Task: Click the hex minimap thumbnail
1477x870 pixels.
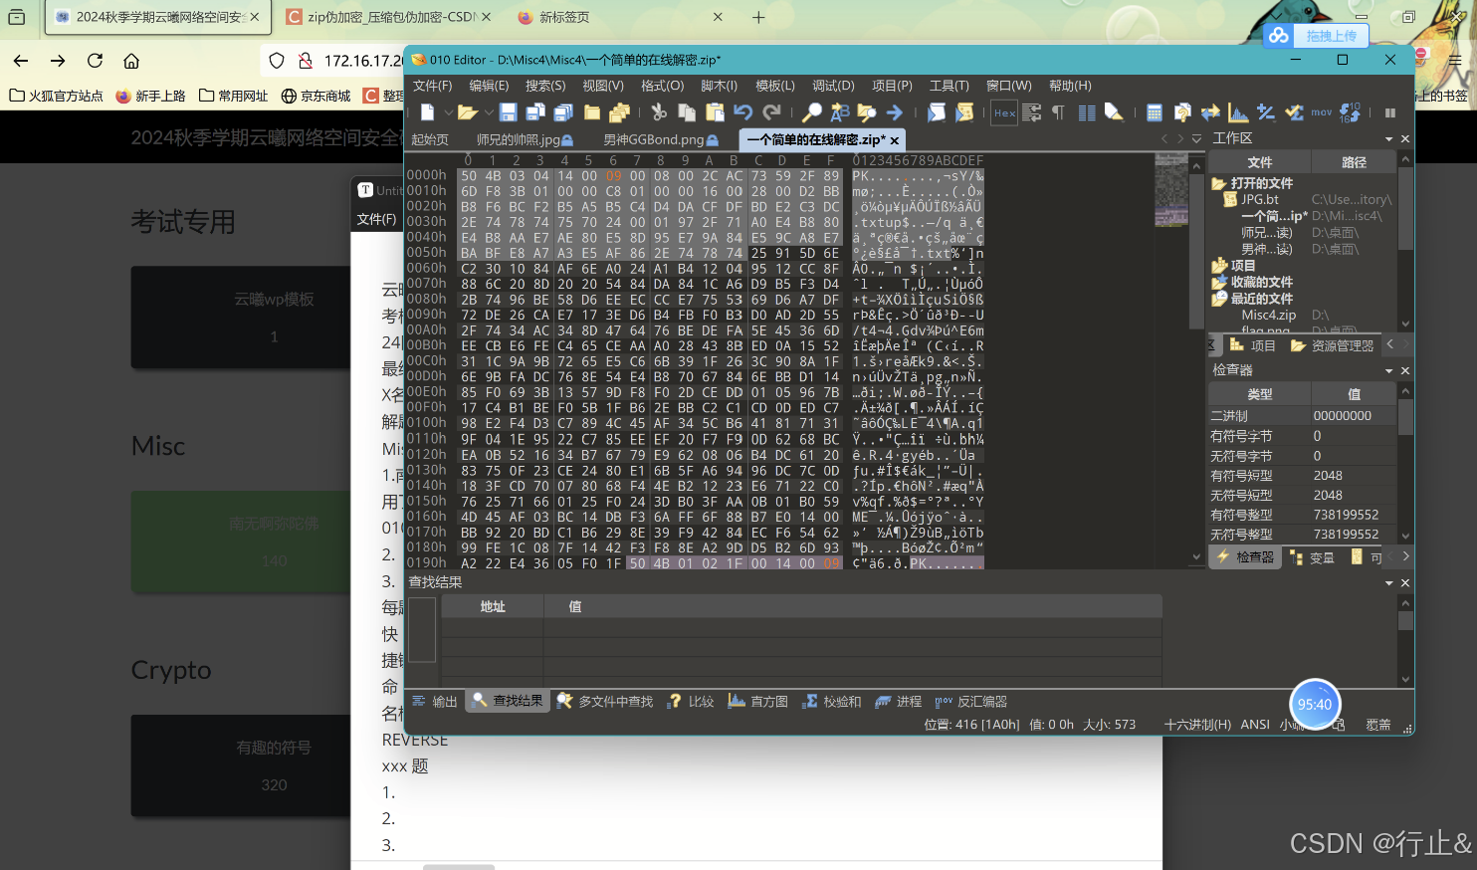Action: point(1171,191)
